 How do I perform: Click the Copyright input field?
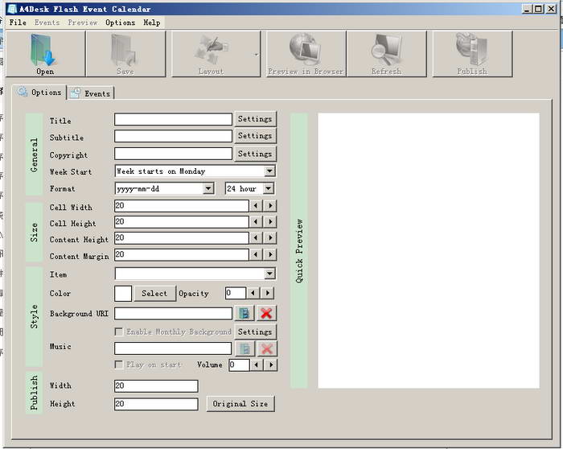pyautogui.click(x=173, y=154)
